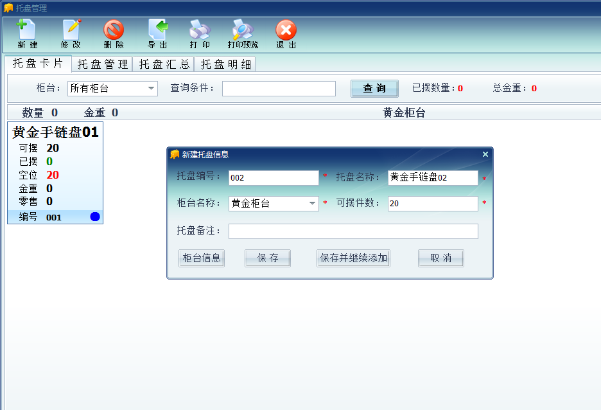Expand the 柜台 counter dropdown filter

click(152, 88)
